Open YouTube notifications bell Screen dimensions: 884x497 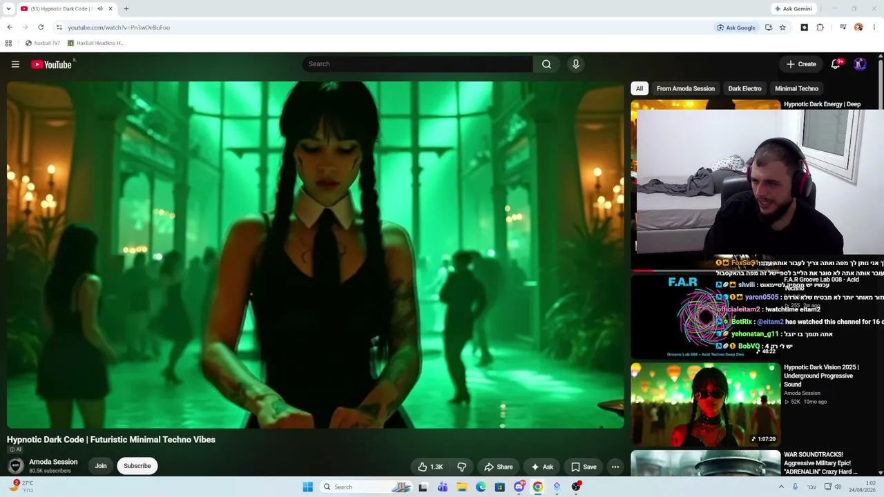836,64
